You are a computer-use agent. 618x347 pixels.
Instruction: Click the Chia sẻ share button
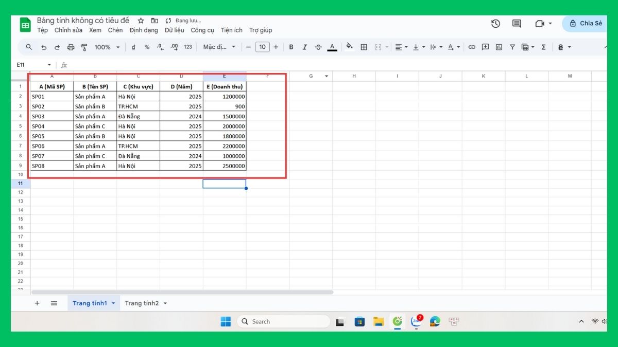tap(586, 24)
